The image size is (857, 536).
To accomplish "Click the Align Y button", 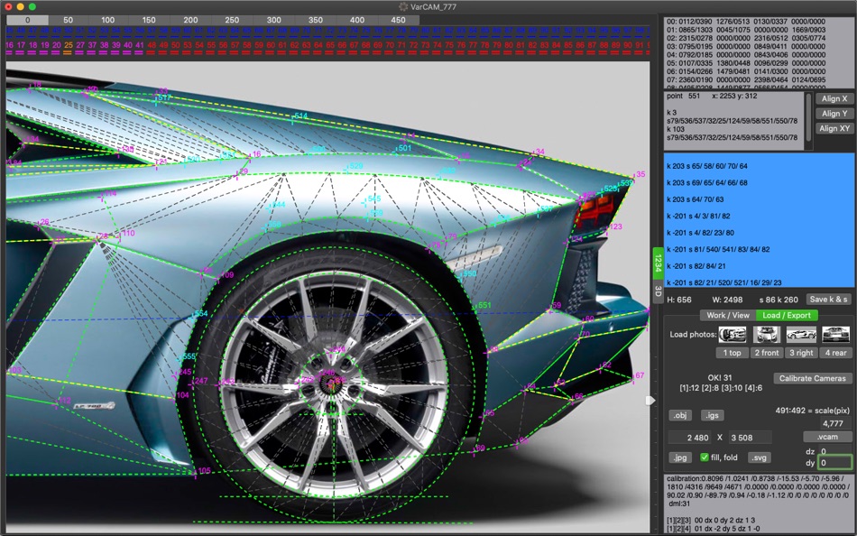I will point(834,114).
